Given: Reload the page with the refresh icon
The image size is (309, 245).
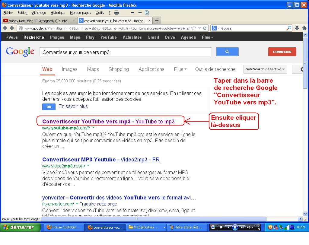Looking at the screenshot, I should click(x=205, y=28).
